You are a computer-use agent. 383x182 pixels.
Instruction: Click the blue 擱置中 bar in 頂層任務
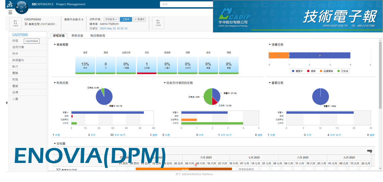coord(320,55)
